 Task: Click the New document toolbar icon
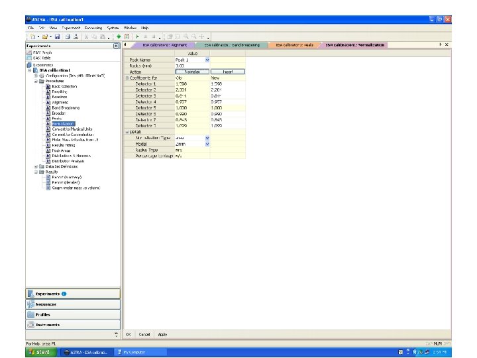click(32, 37)
